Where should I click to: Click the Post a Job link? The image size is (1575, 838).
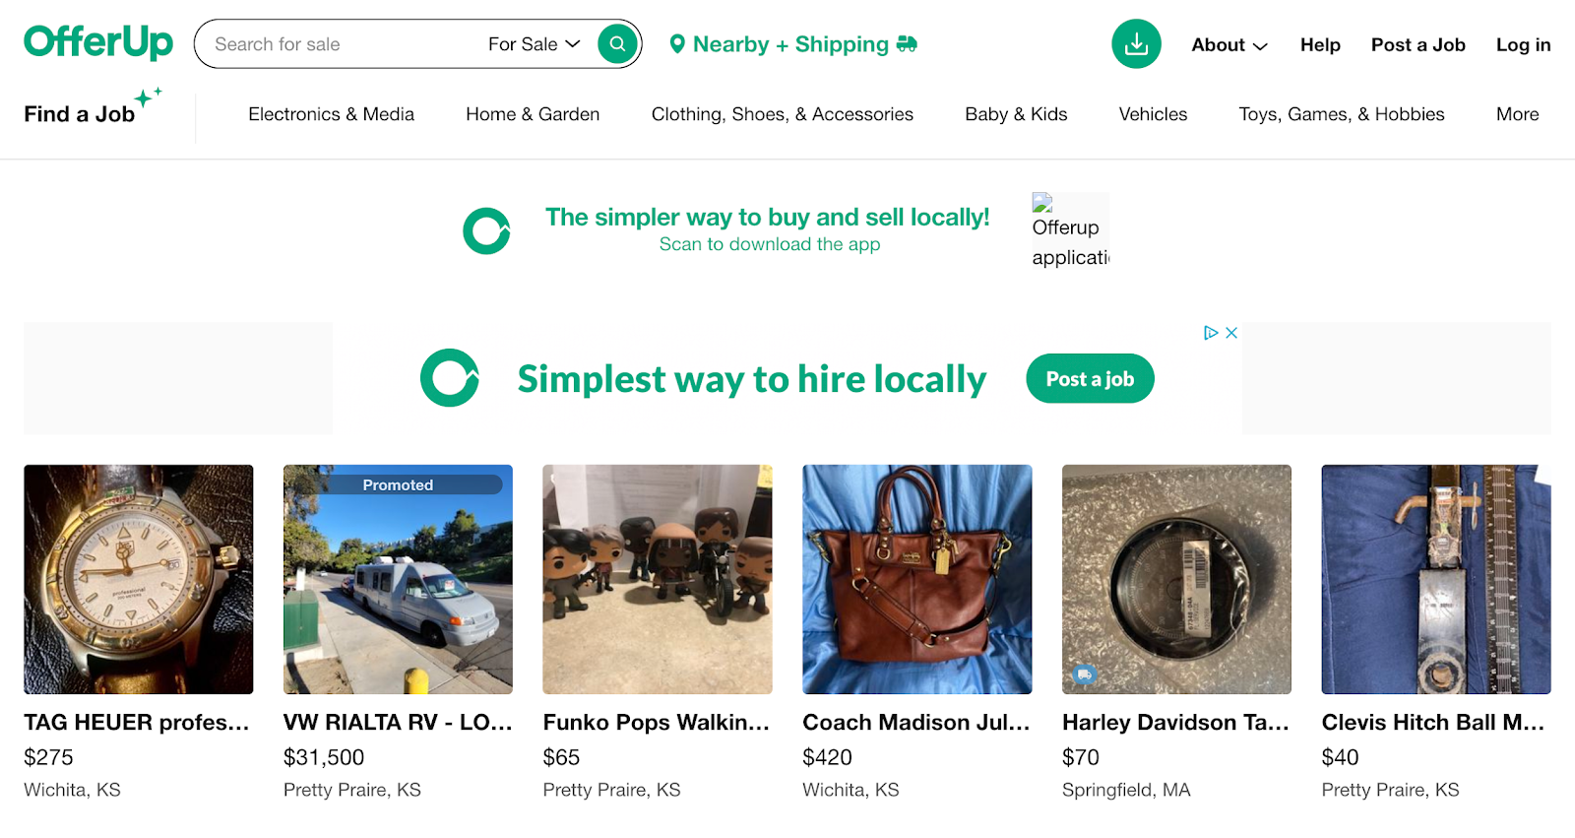[1417, 44]
